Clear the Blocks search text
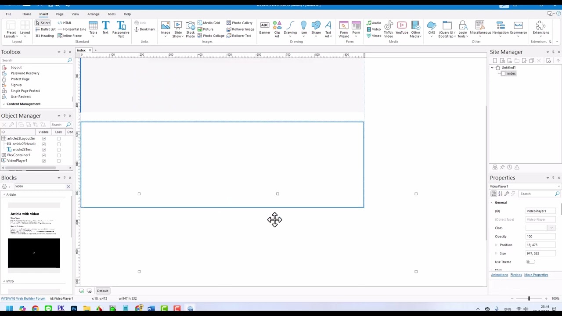Viewport: 562px width, 316px height. click(68, 187)
